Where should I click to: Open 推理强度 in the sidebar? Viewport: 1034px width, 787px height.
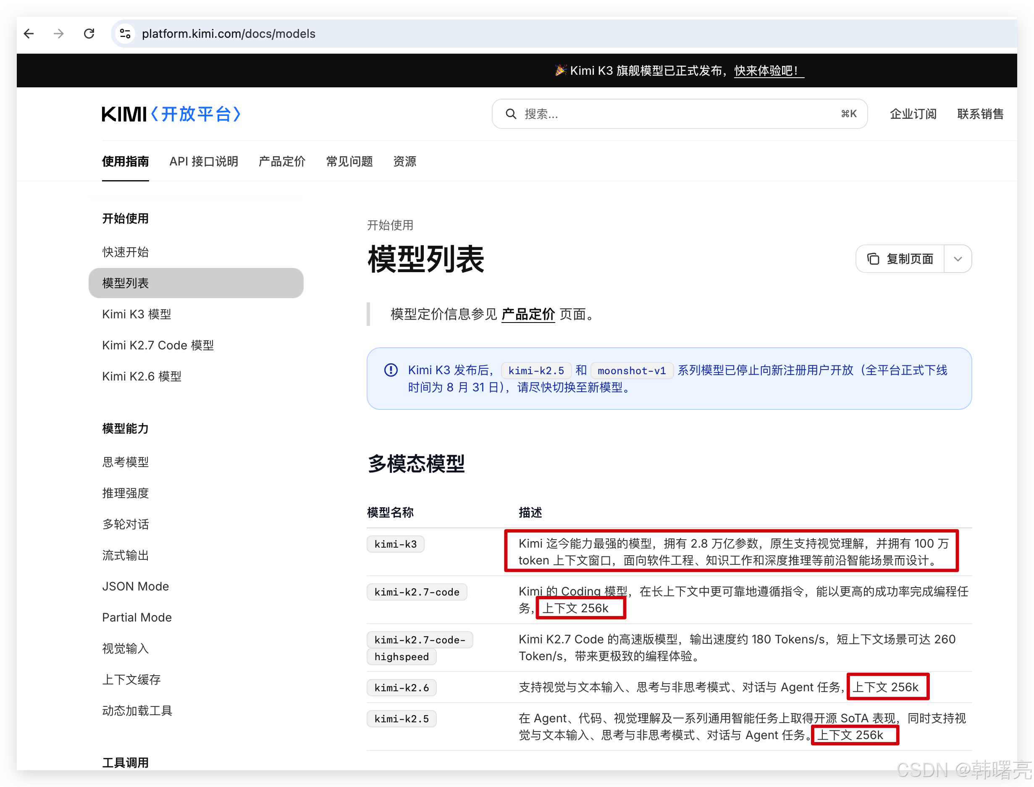click(125, 493)
